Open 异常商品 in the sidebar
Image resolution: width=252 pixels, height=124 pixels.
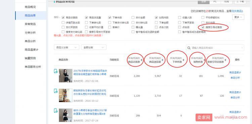pos(30,24)
